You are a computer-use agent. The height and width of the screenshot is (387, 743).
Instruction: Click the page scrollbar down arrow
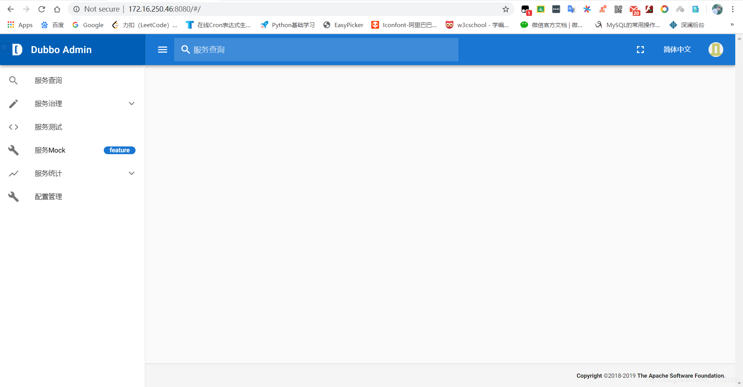(x=739, y=384)
